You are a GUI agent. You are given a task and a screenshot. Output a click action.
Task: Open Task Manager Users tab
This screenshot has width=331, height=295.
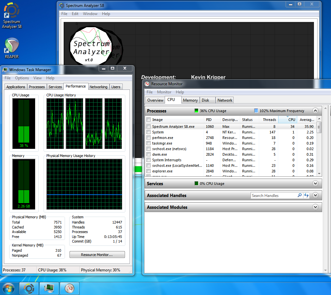pos(116,87)
